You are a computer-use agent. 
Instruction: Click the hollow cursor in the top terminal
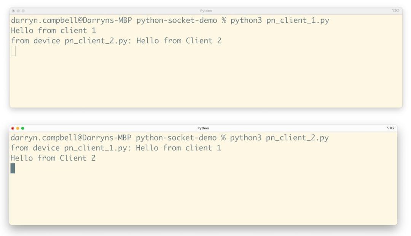(14, 51)
